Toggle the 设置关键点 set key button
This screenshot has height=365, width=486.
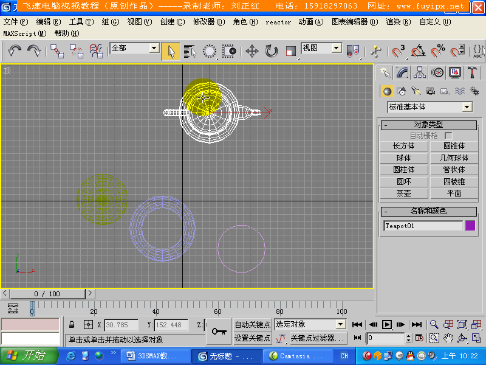pyautogui.click(x=253, y=338)
